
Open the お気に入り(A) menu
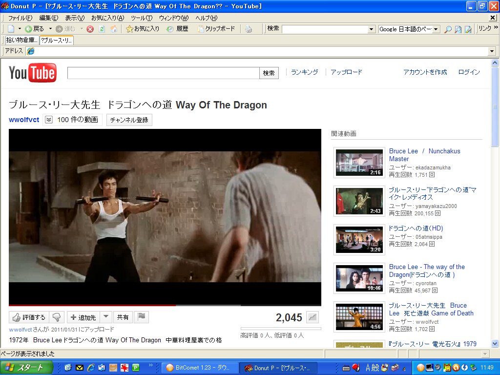click(x=107, y=18)
